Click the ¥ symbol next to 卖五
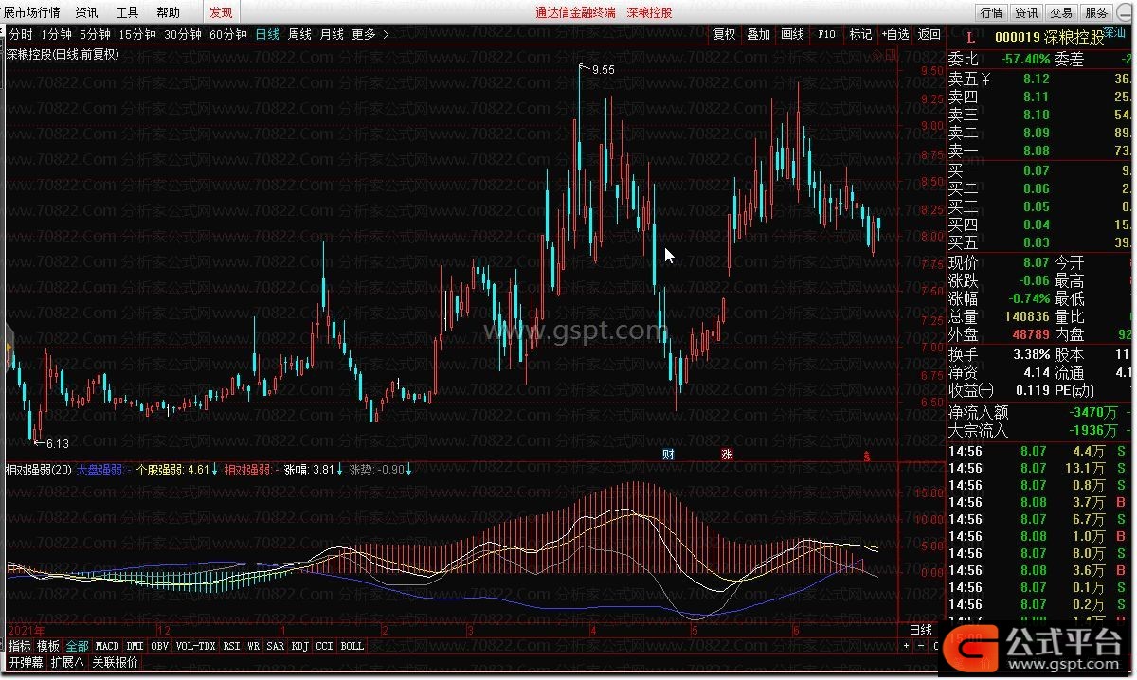This screenshot has height=680, width=1137. tap(986, 79)
